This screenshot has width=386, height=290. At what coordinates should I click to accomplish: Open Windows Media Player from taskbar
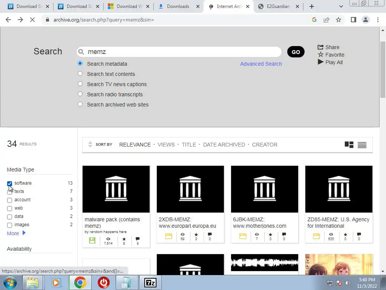pyautogui.click(x=56, y=282)
